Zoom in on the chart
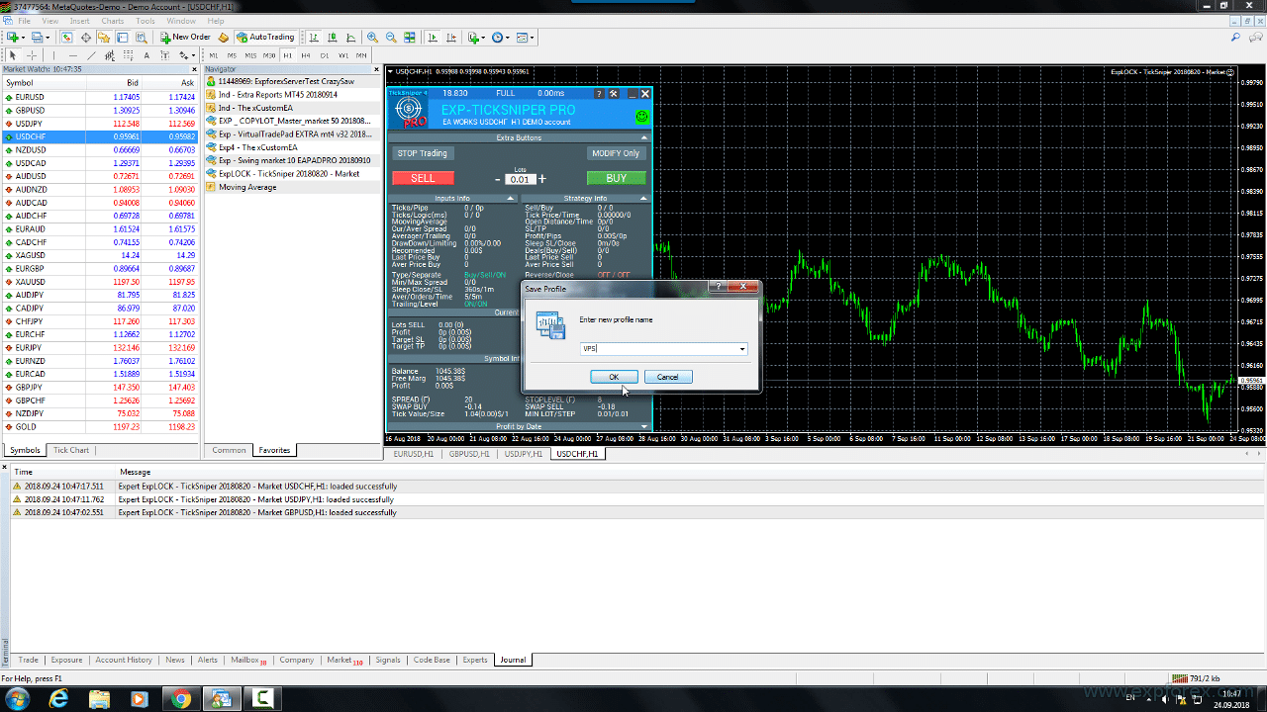 [372, 38]
